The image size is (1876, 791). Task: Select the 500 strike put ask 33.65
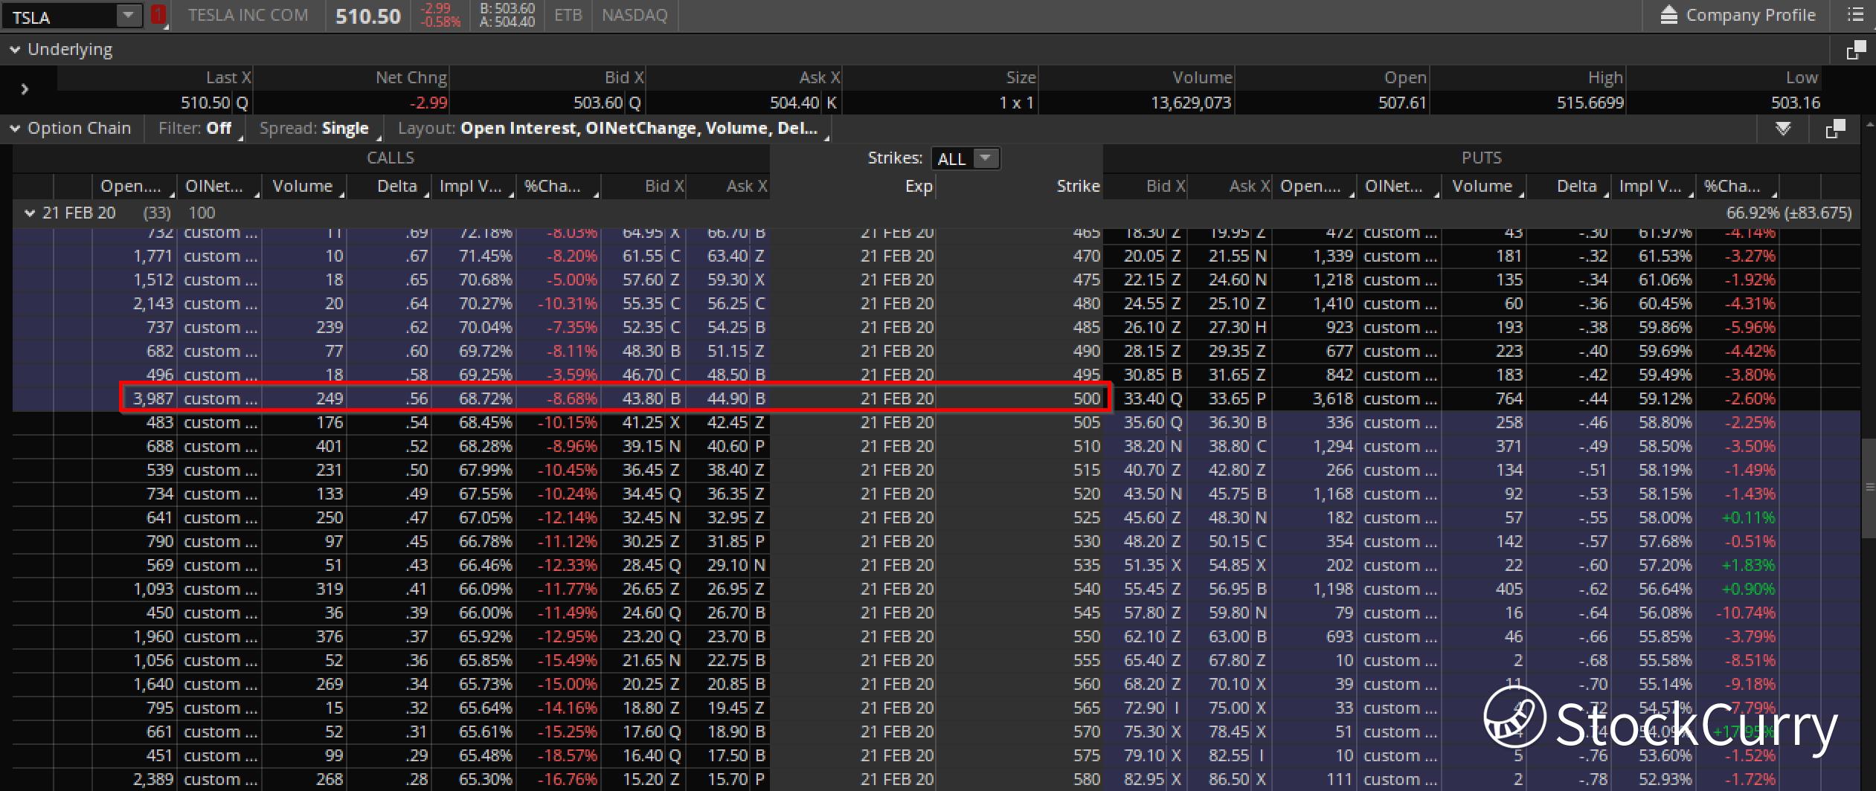click(x=1230, y=398)
